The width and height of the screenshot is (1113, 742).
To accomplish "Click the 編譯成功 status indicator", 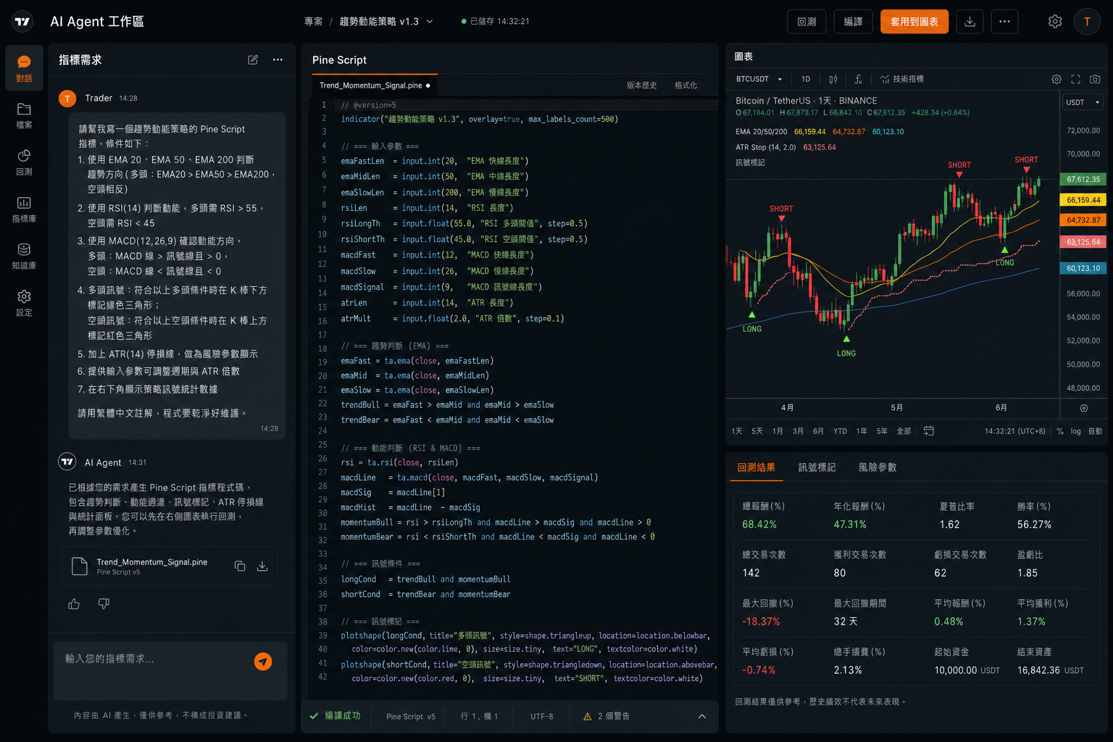I will [335, 716].
